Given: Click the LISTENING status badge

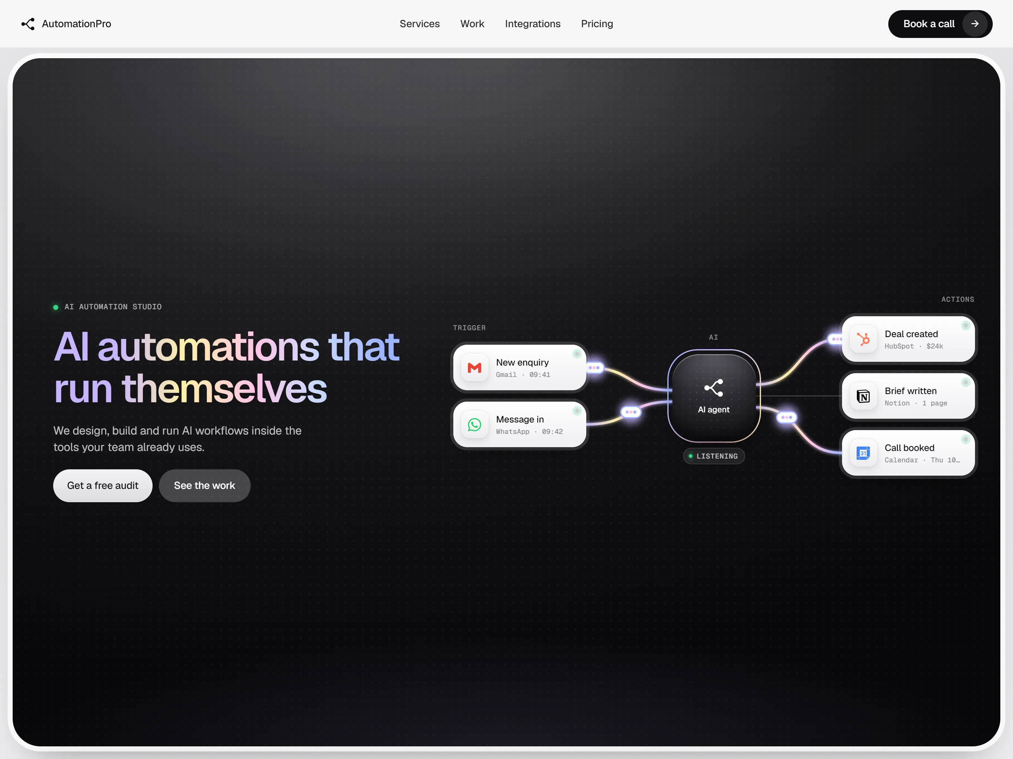Looking at the screenshot, I should point(714,456).
